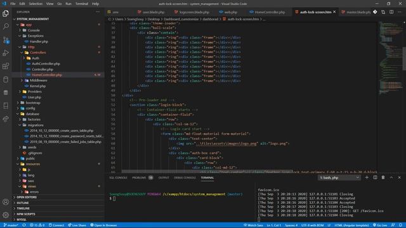Screen dimensions: 406x228
Task: Open the Extensions view
Action: [6, 66]
